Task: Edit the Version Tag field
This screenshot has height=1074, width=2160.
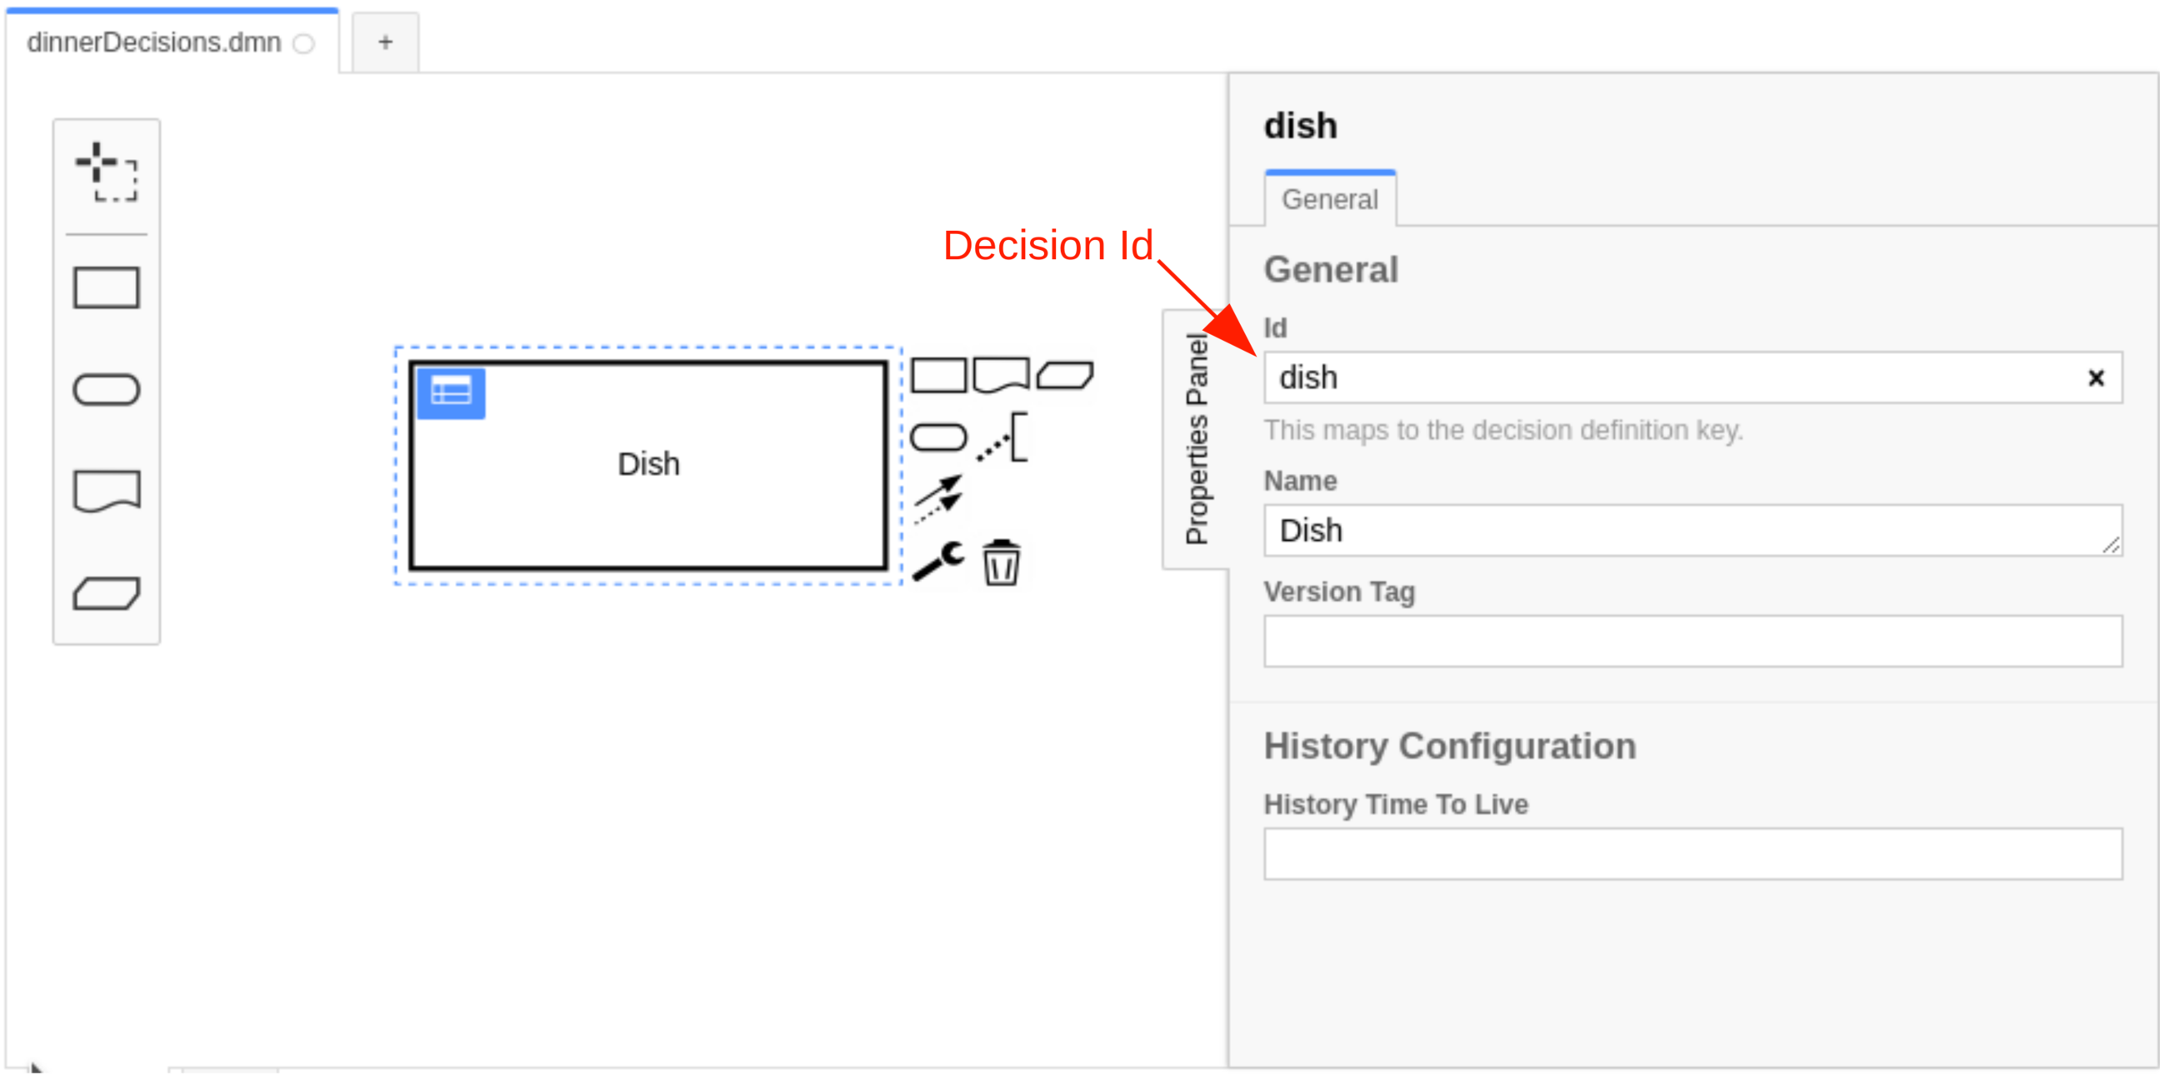Action: pyautogui.click(x=1692, y=641)
